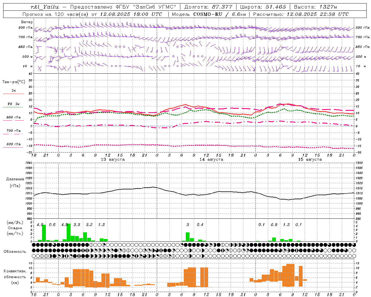Click forecast start 12.08.2025 18:00 UTC
The height and width of the screenshot is (297, 371).
[131, 14]
